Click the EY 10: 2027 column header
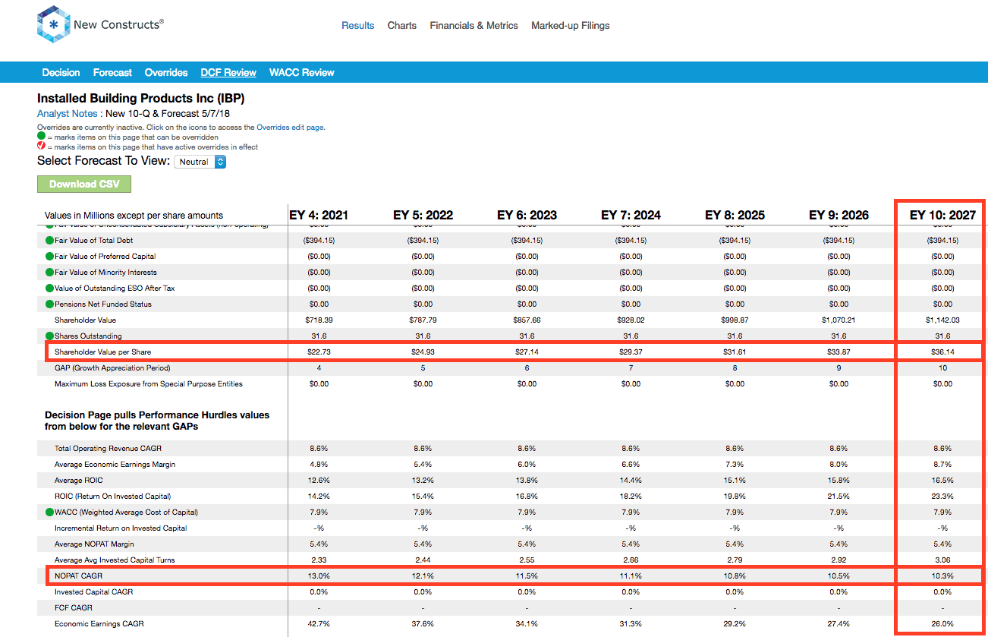The width and height of the screenshot is (988, 637). click(x=942, y=215)
